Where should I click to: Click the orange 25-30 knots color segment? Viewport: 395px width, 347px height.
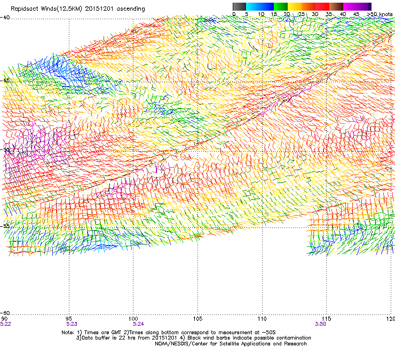click(309, 6)
